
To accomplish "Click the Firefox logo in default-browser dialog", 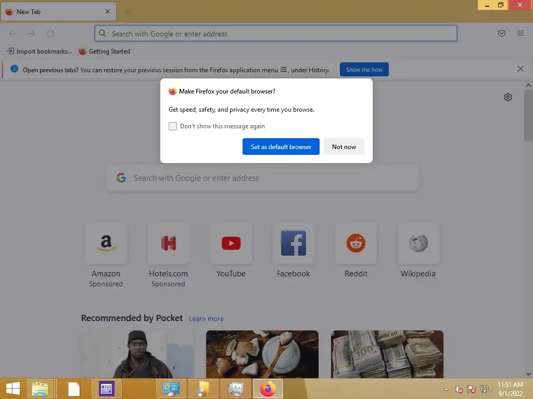I will click(x=173, y=91).
